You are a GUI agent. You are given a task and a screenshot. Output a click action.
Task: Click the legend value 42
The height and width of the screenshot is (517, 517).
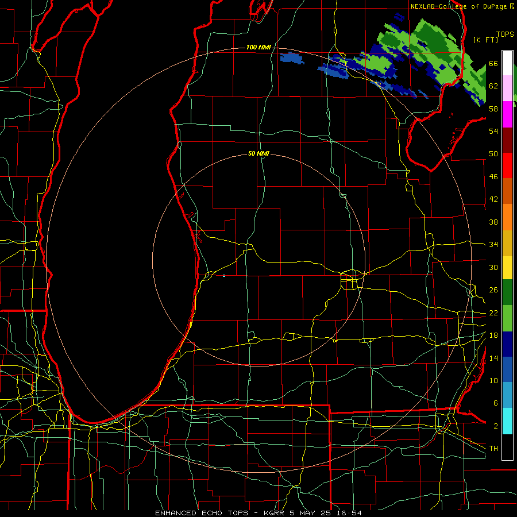(x=493, y=199)
